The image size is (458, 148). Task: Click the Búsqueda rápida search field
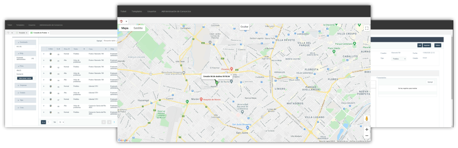(x=110, y=40)
